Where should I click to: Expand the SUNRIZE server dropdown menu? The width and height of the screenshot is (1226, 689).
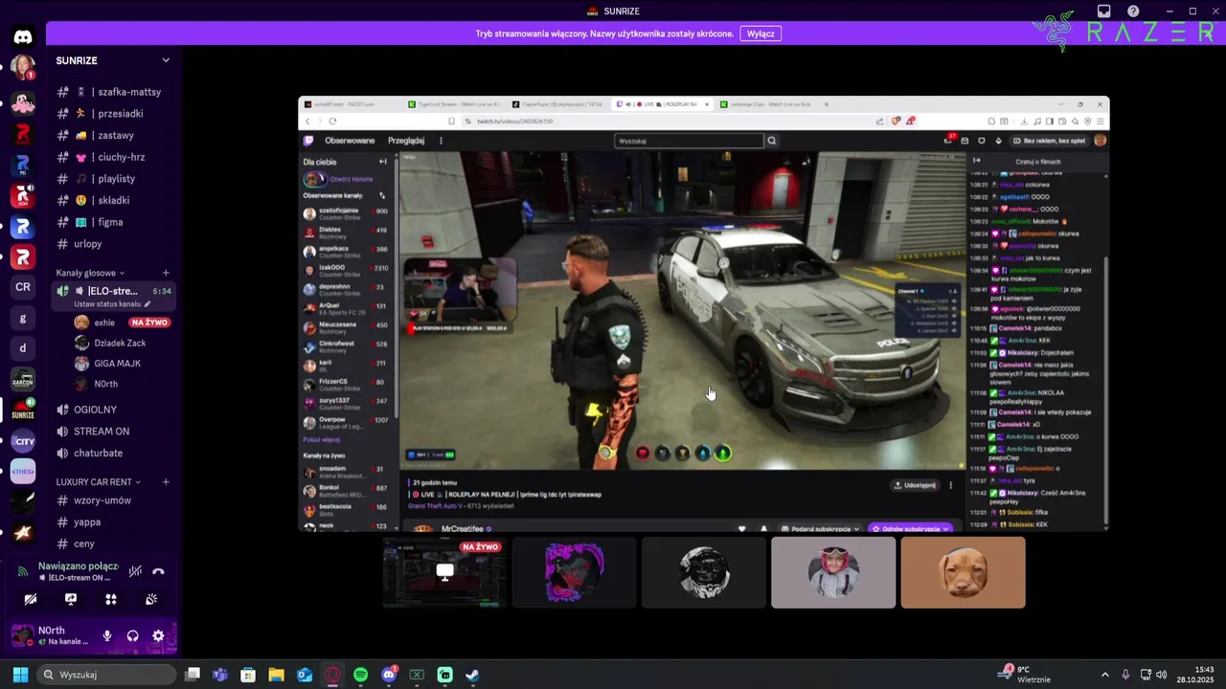[x=165, y=60]
